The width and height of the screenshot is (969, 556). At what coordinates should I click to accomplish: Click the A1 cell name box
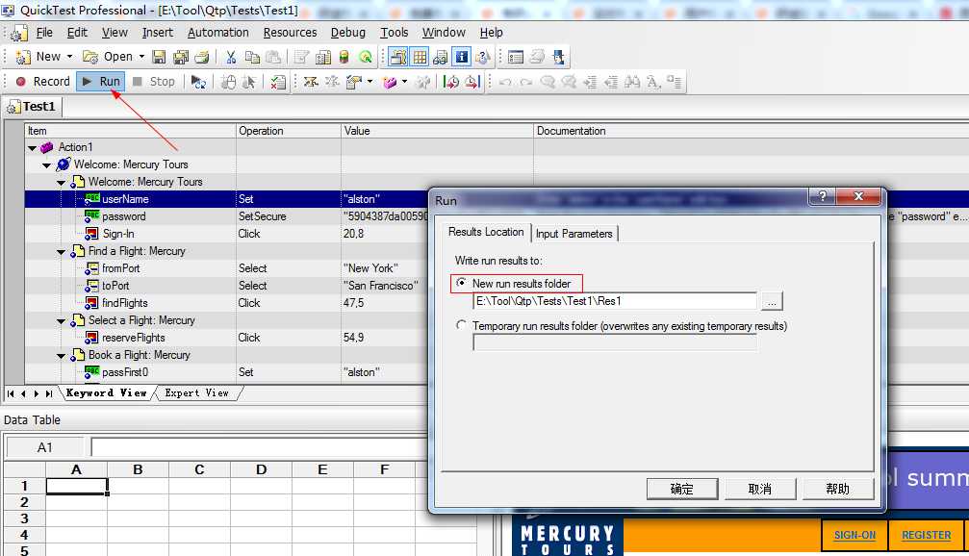coord(44,447)
